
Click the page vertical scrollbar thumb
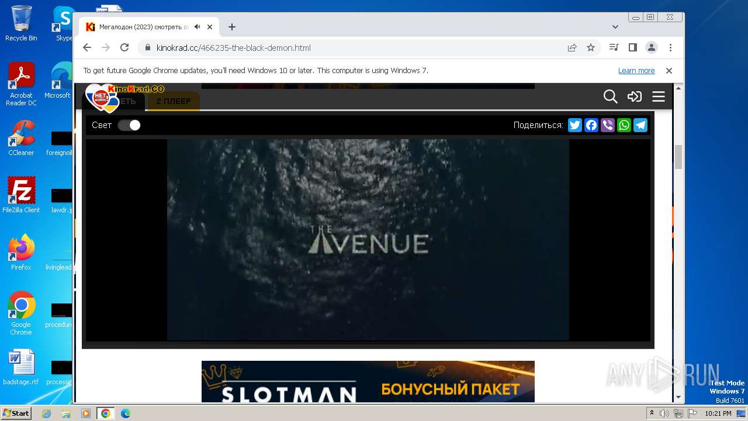click(678, 157)
